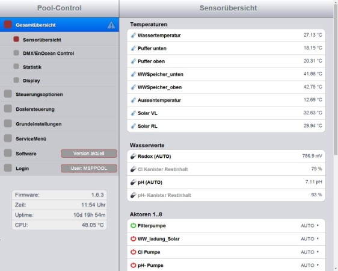Click the probe icon next to pH (AUTO)

coord(134,182)
